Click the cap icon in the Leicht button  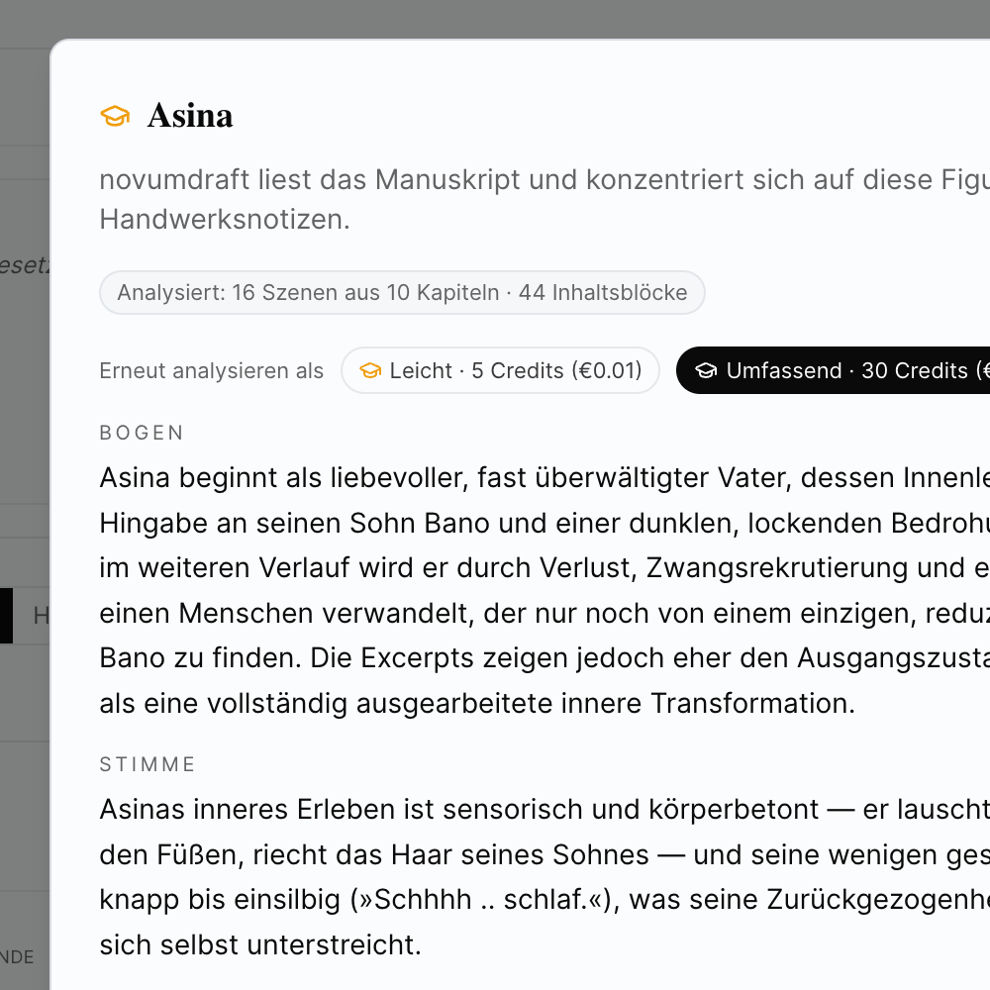click(x=370, y=371)
